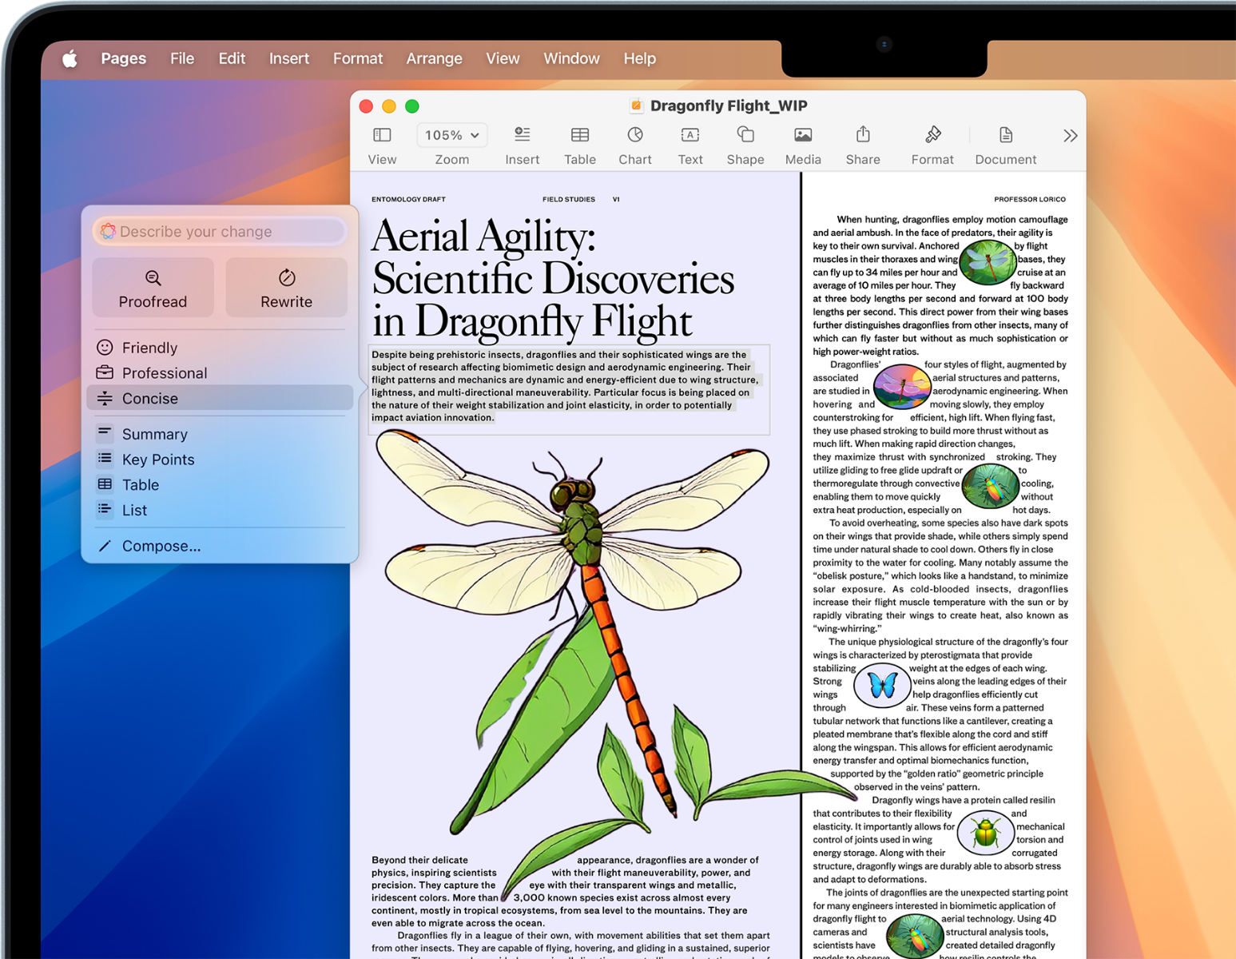1236x959 pixels.
Task: Open the Media toolbar button
Action: click(x=802, y=135)
